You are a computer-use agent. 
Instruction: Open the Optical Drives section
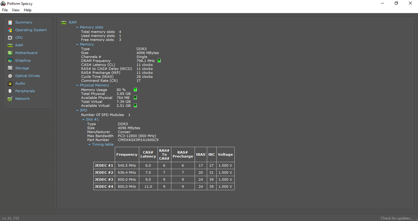[28, 76]
